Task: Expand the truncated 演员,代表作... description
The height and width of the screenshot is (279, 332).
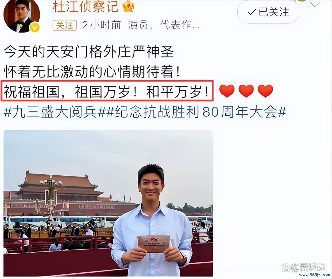Action: tap(164, 25)
